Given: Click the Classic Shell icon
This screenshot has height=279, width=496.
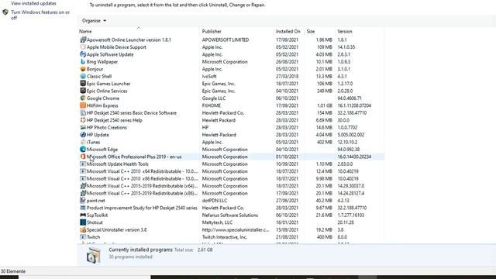Looking at the screenshot, I should (83, 76).
